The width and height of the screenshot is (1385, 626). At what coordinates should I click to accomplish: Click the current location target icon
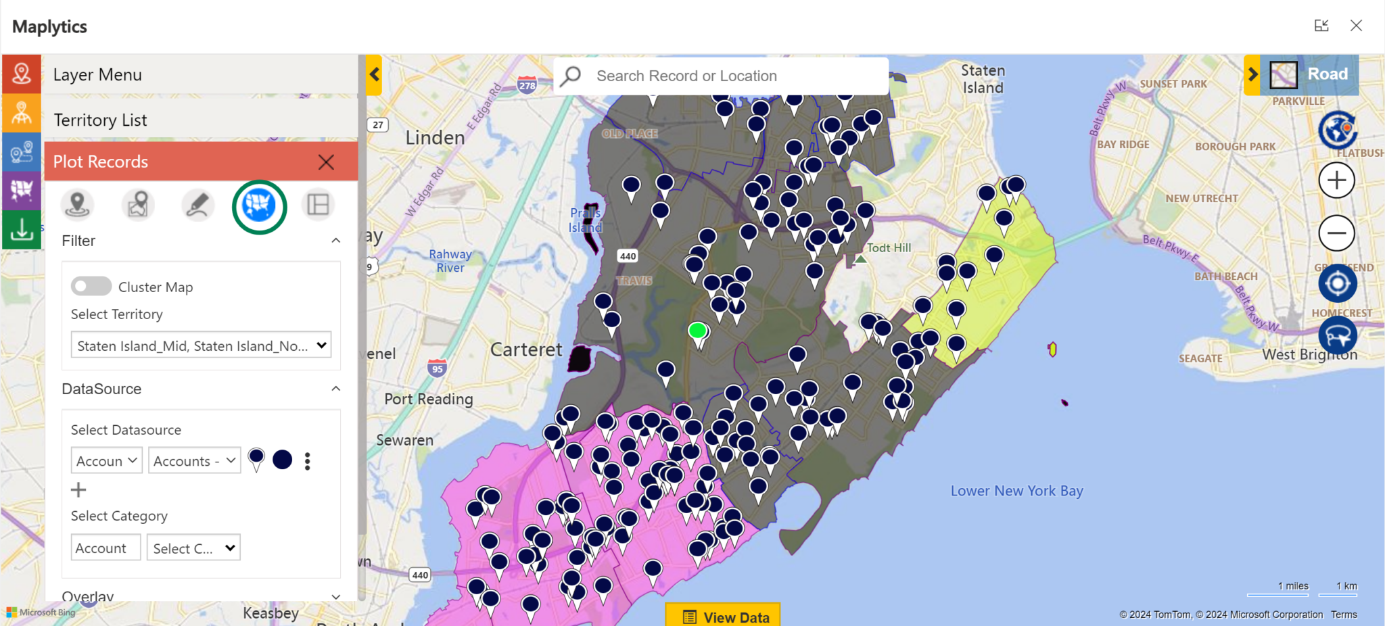(x=1338, y=283)
